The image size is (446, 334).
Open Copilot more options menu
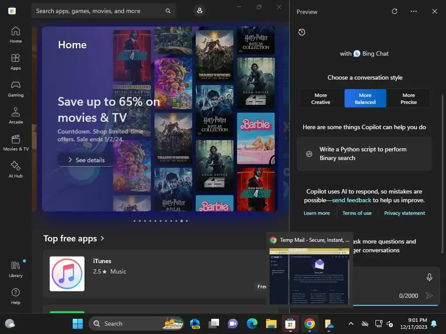coord(414,11)
